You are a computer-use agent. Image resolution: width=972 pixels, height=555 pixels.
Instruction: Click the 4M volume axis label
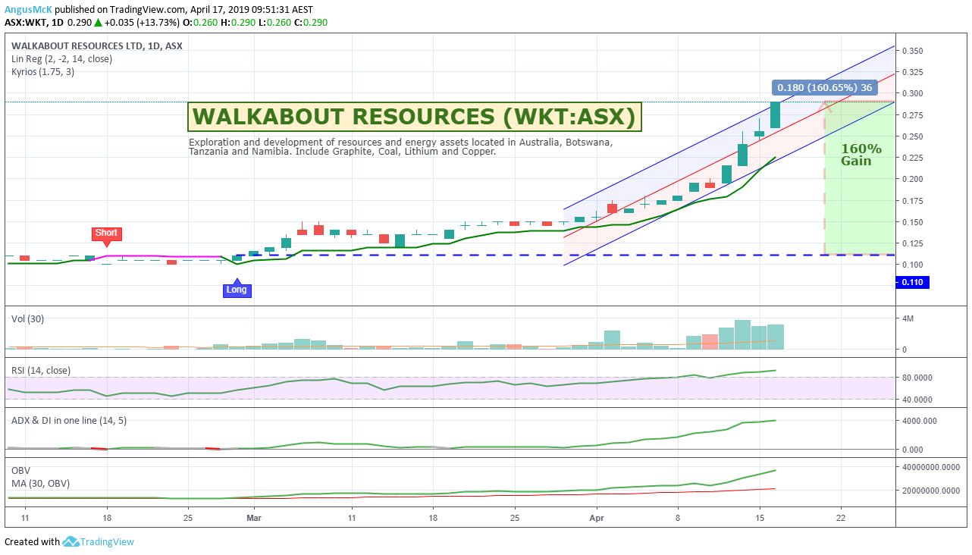point(908,318)
